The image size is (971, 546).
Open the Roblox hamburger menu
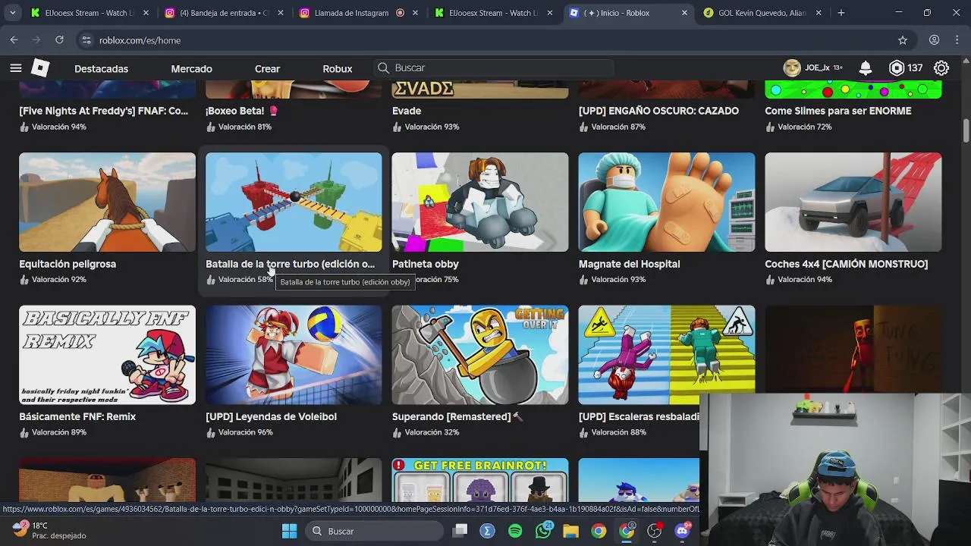pos(15,68)
